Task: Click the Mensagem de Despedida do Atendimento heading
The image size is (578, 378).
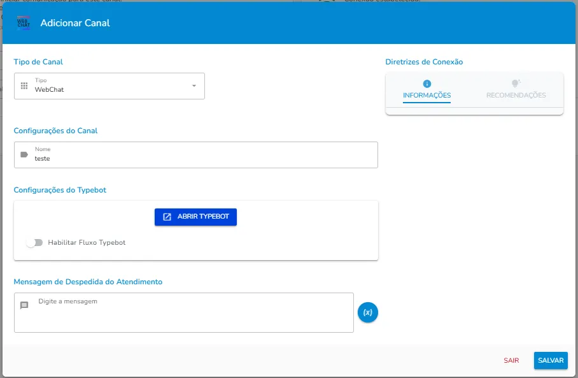Action: coord(88,282)
